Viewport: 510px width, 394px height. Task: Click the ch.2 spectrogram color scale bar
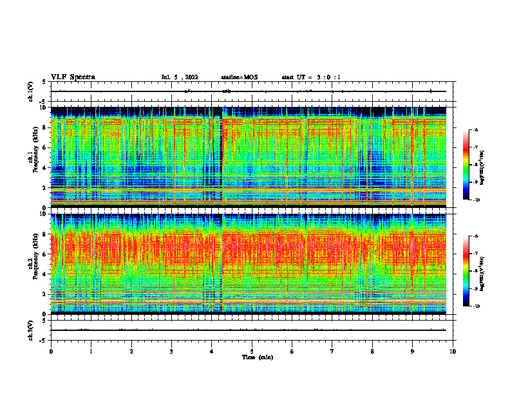tap(466, 271)
